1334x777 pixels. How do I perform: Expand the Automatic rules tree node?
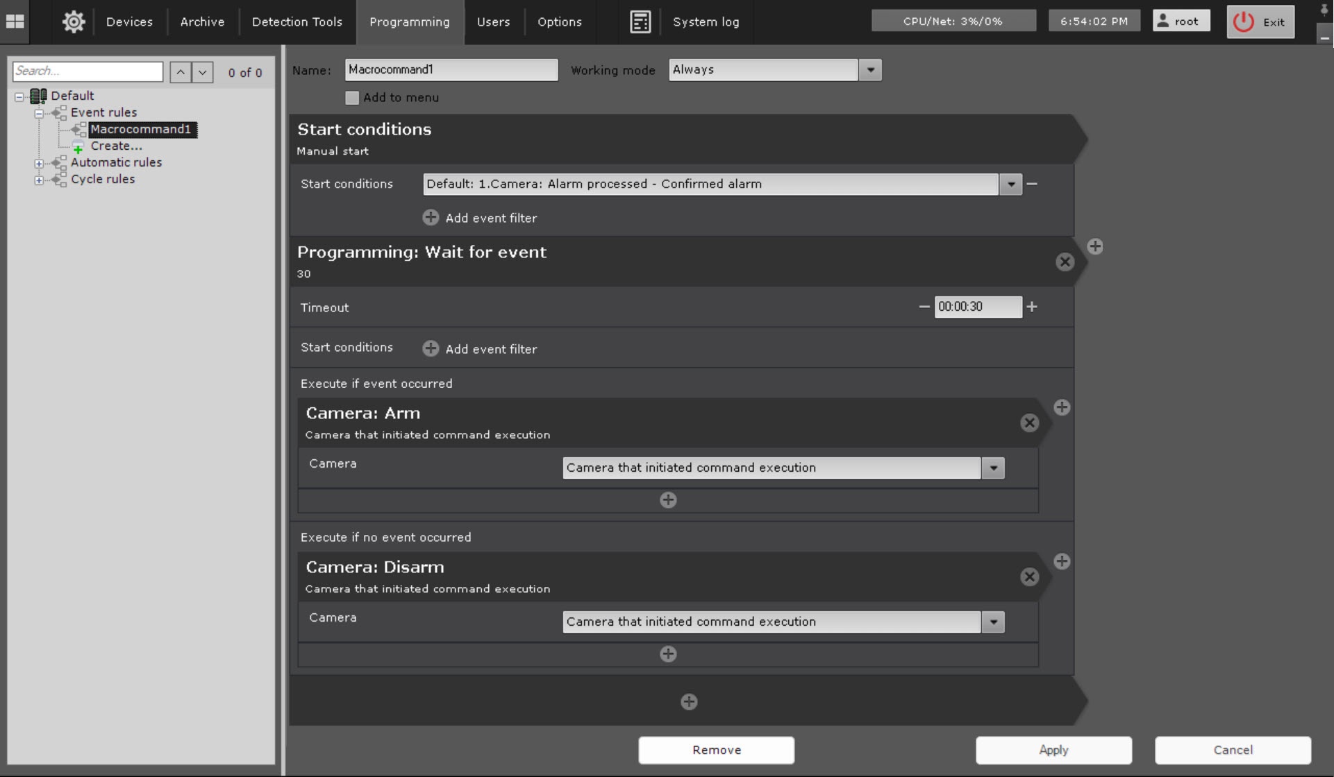point(39,163)
